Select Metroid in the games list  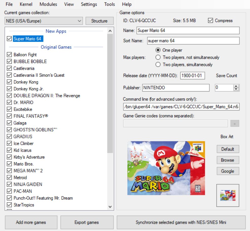pyautogui.click(x=20, y=178)
